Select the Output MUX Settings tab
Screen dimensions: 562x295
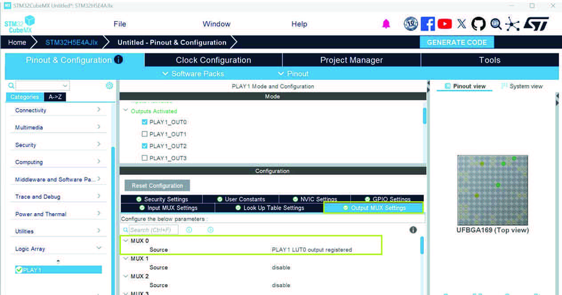(x=373, y=207)
